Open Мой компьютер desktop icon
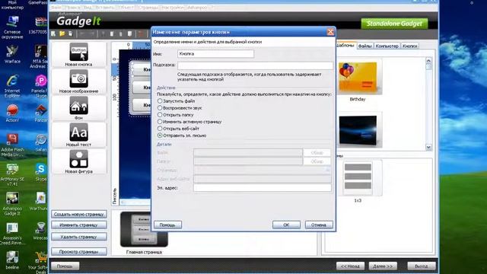Viewport: 487px width, 274px height. pyautogui.click(x=12, y=5)
